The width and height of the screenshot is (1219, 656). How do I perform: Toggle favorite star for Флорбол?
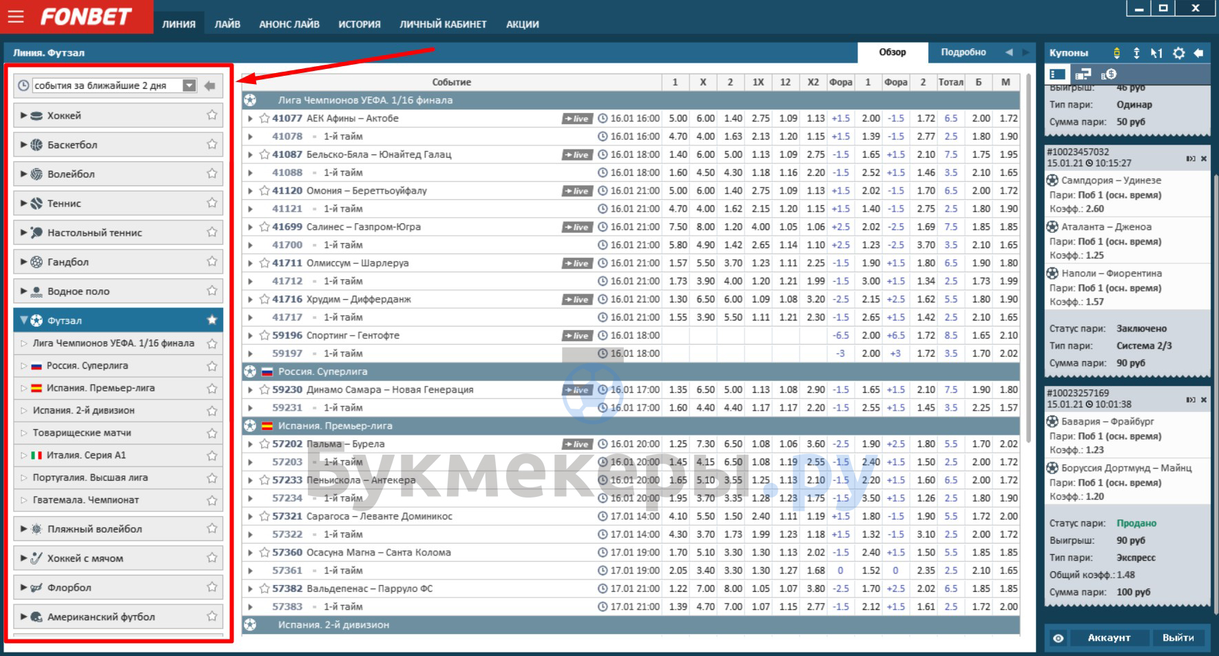[212, 587]
